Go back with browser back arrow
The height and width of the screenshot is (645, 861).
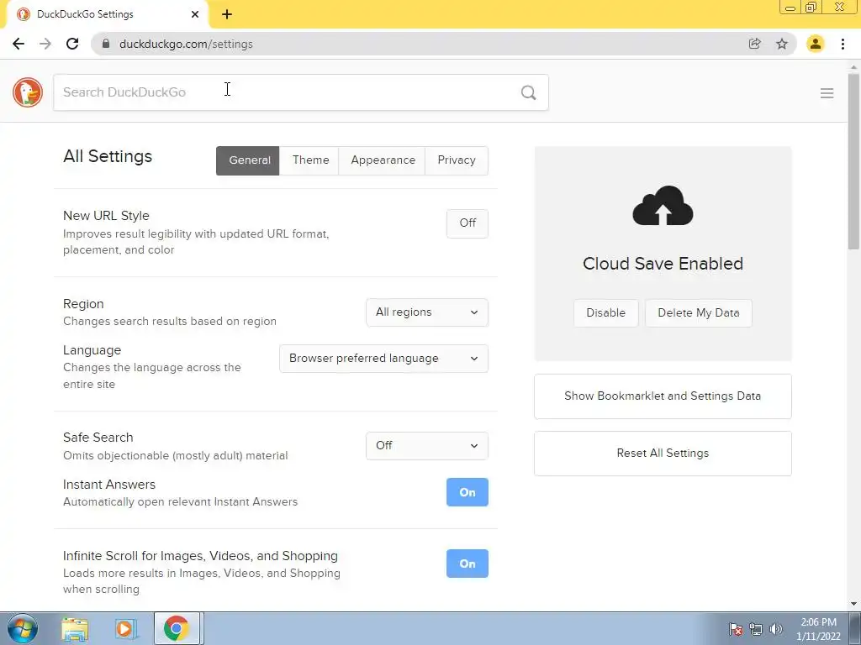pyautogui.click(x=18, y=44)
